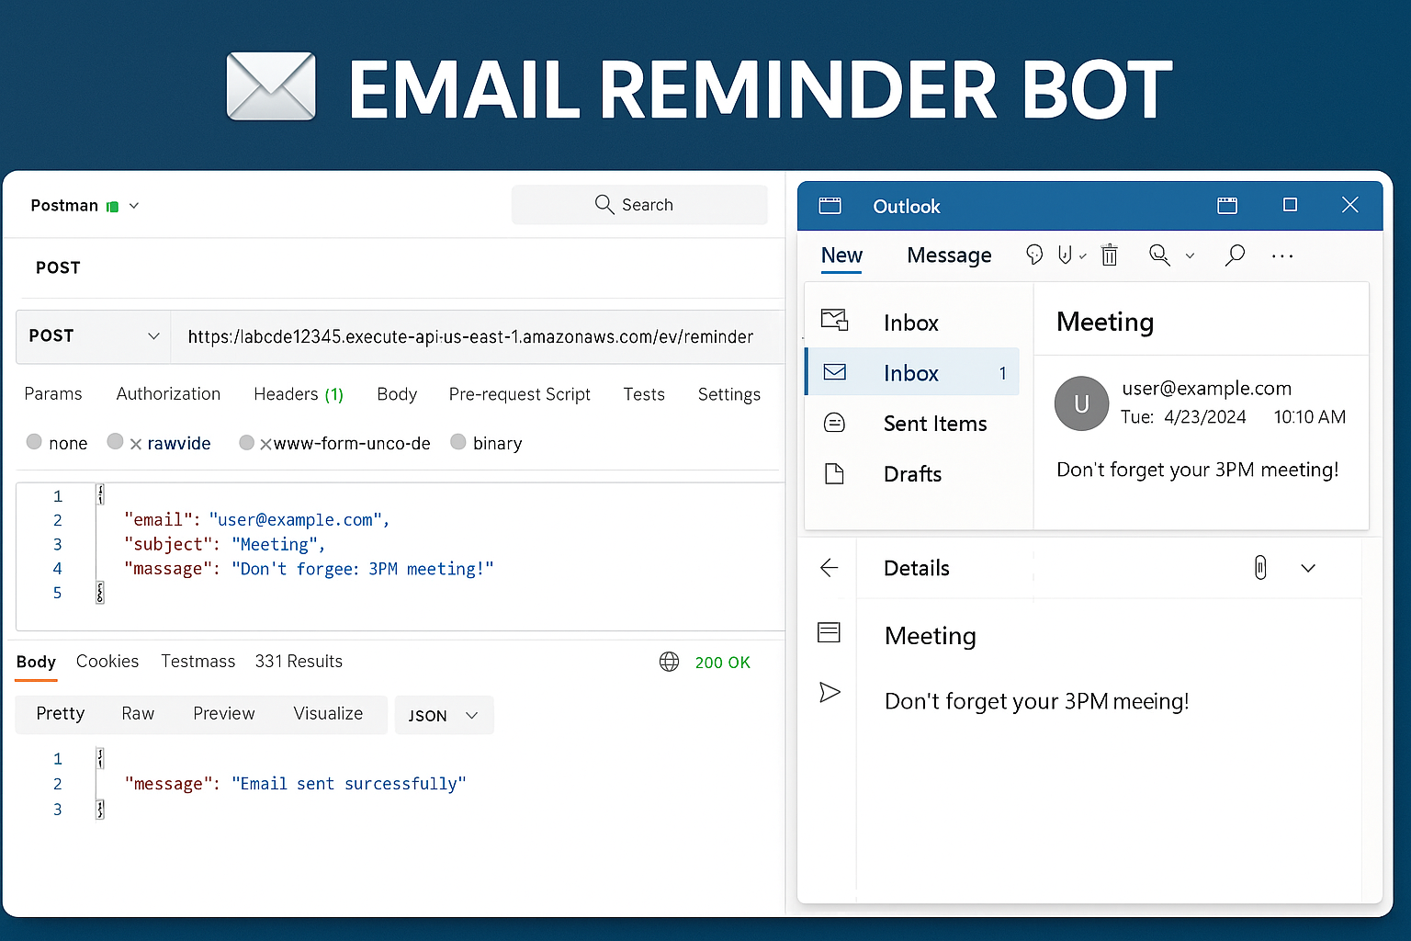Open the request Body tab
Screen dimensions: 1411x941
point(397,394)
